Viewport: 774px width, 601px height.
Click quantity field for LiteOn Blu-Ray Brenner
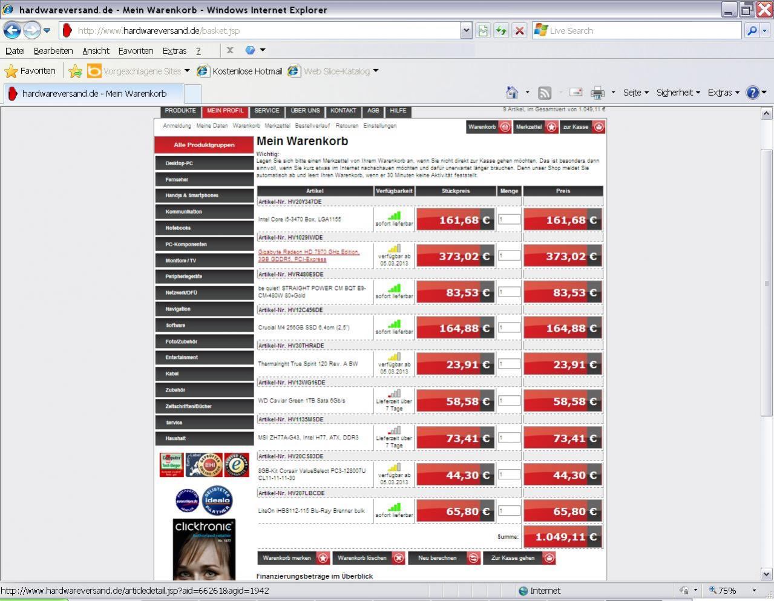tap(509, 511)
